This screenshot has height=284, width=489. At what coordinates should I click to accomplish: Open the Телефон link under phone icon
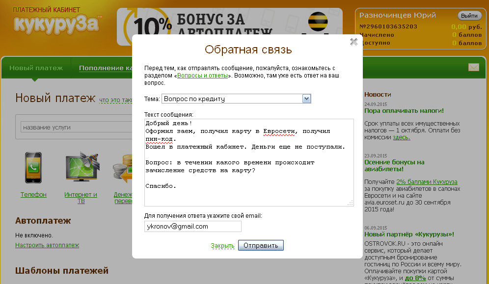coord(33,195)
